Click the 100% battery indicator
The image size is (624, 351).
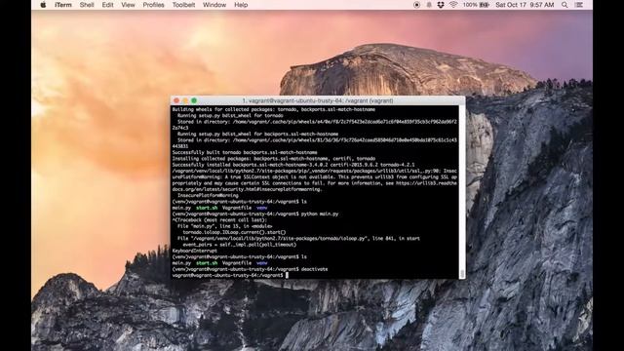[x=476, y=5]
